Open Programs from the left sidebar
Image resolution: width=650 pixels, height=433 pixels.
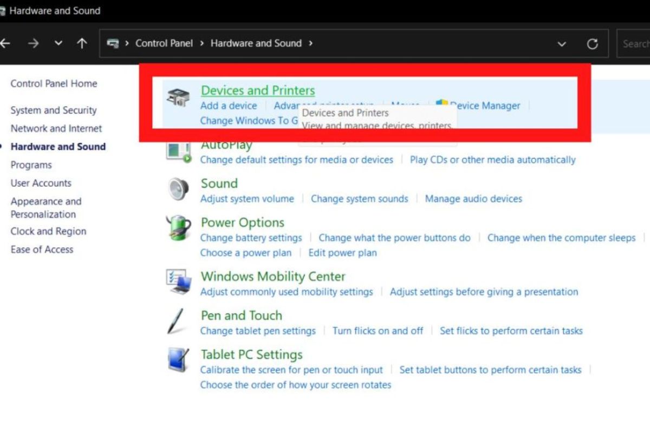click(31, 165)
